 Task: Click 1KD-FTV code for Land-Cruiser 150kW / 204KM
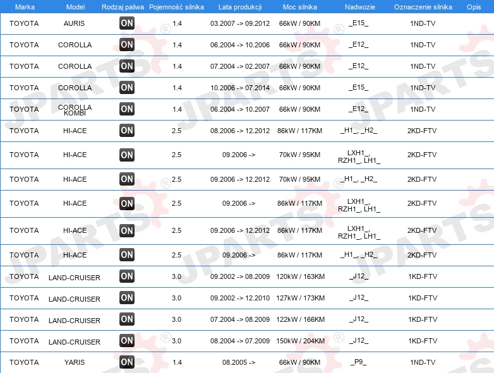[x=423, y=341]
